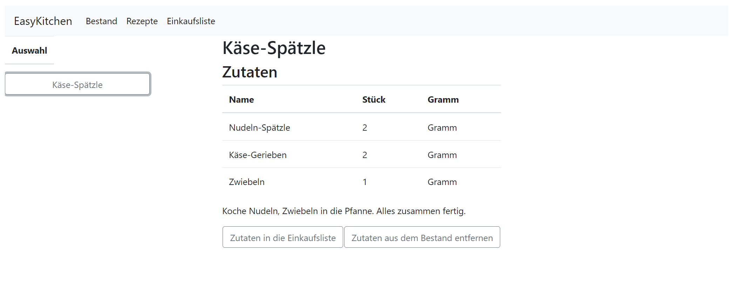The height and width of the screenshot is (281, 734).
Task: Click the Käse-Gerieben ingredient row
Action: [x=361, y=155]
